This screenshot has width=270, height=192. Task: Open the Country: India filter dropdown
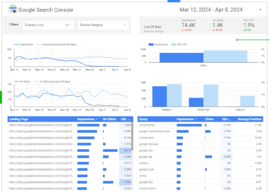coord(48,25)
